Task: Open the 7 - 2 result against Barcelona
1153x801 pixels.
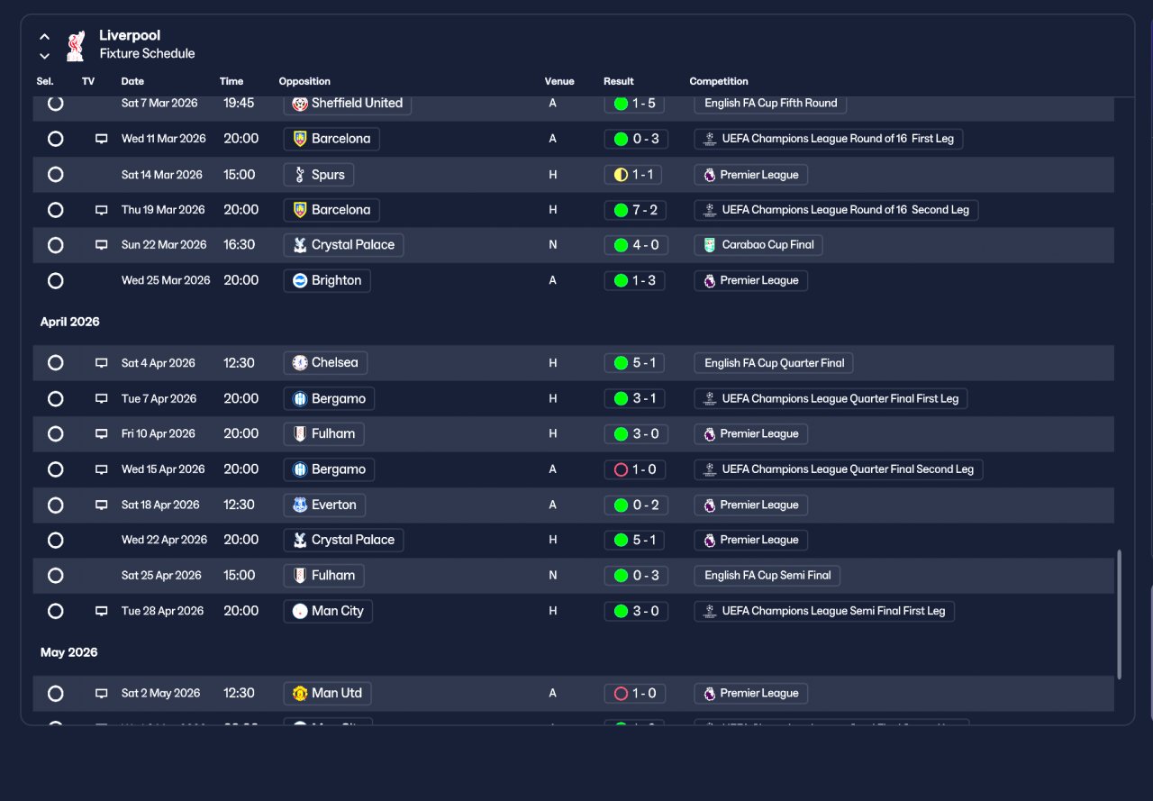Action: [636, 210]
